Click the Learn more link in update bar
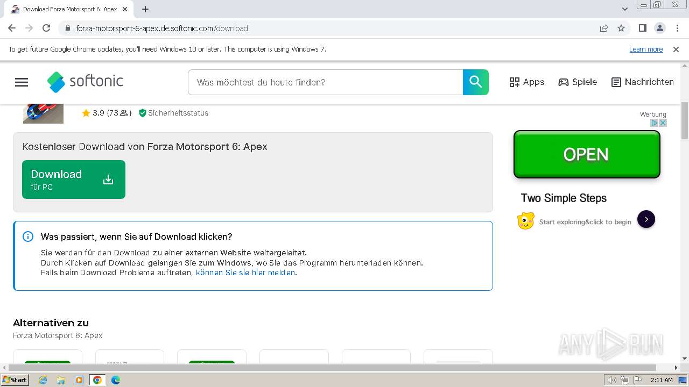The image size is (689, 387). click(x=646, y=49)
